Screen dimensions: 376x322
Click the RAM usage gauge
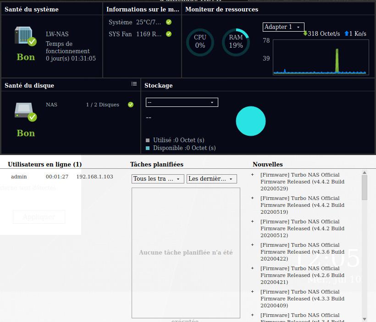[x=236, y=42]
